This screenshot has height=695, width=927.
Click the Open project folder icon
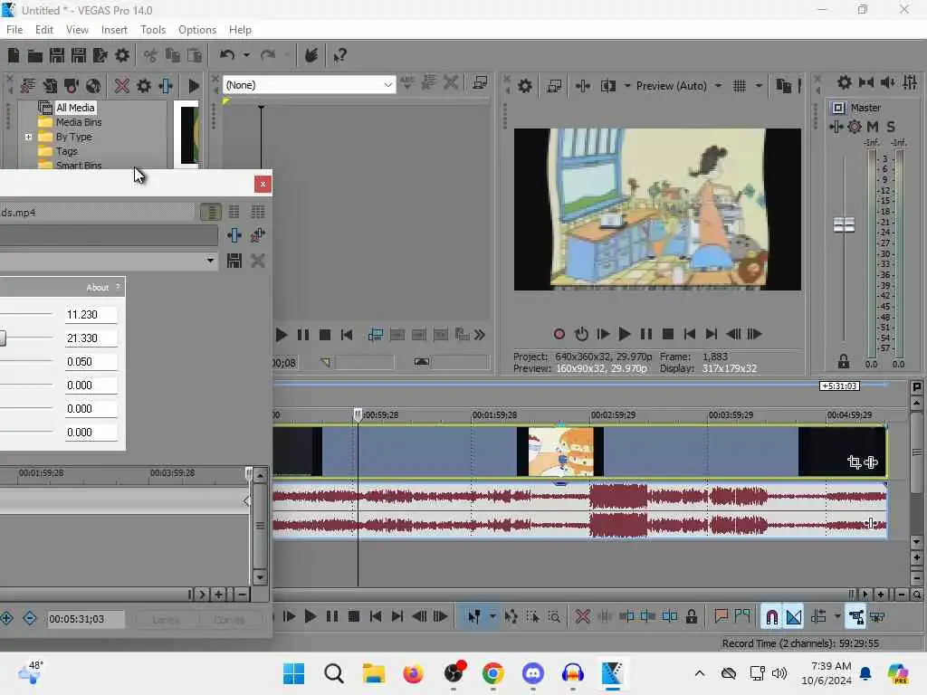pyautogui.click(x=35, y=55)
